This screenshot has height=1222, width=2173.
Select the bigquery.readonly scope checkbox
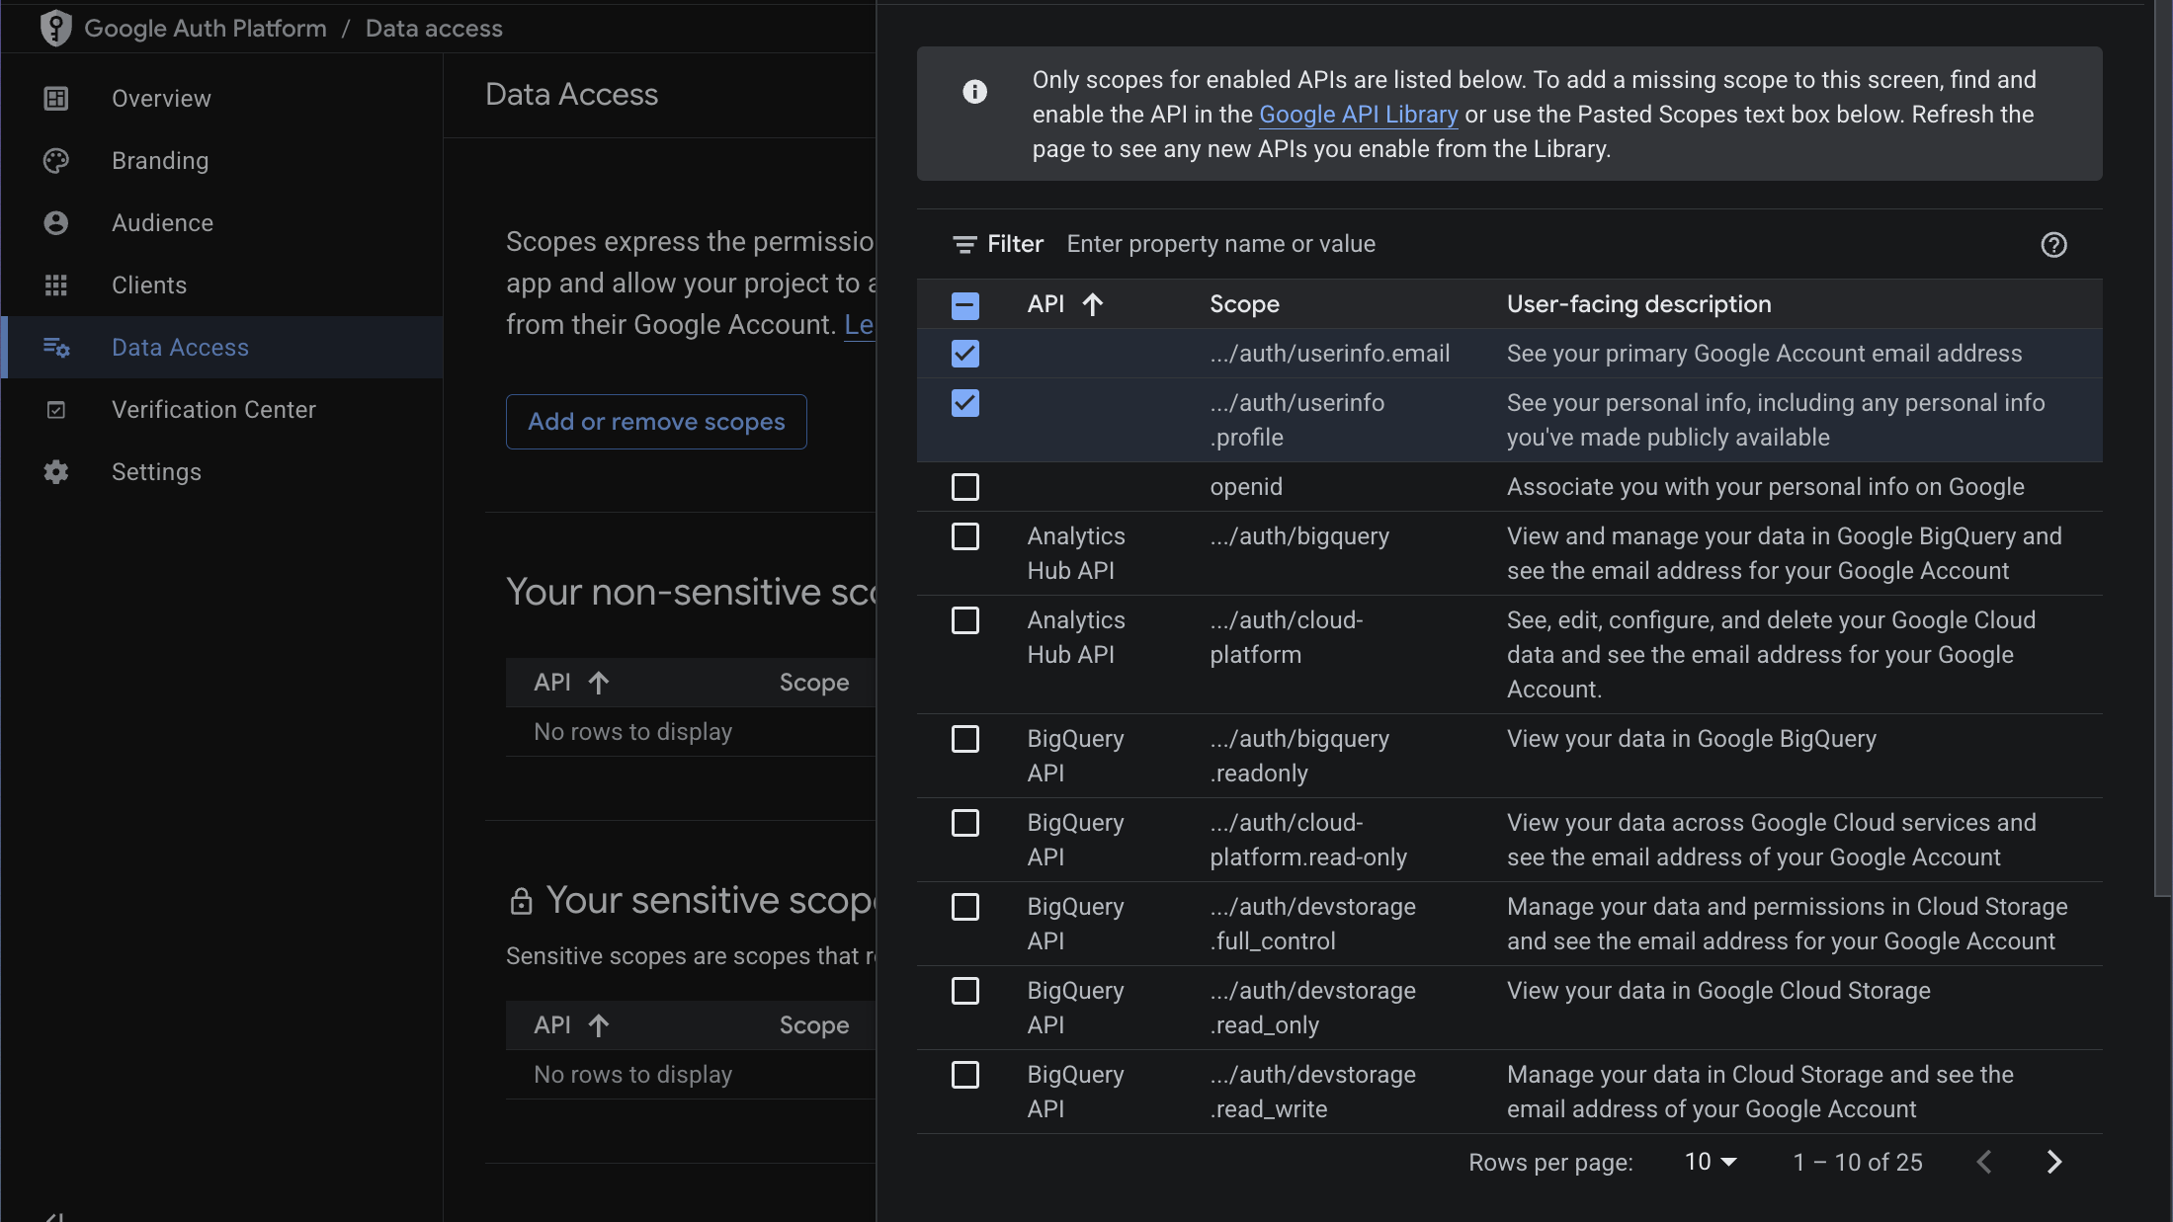coord(965,739)
